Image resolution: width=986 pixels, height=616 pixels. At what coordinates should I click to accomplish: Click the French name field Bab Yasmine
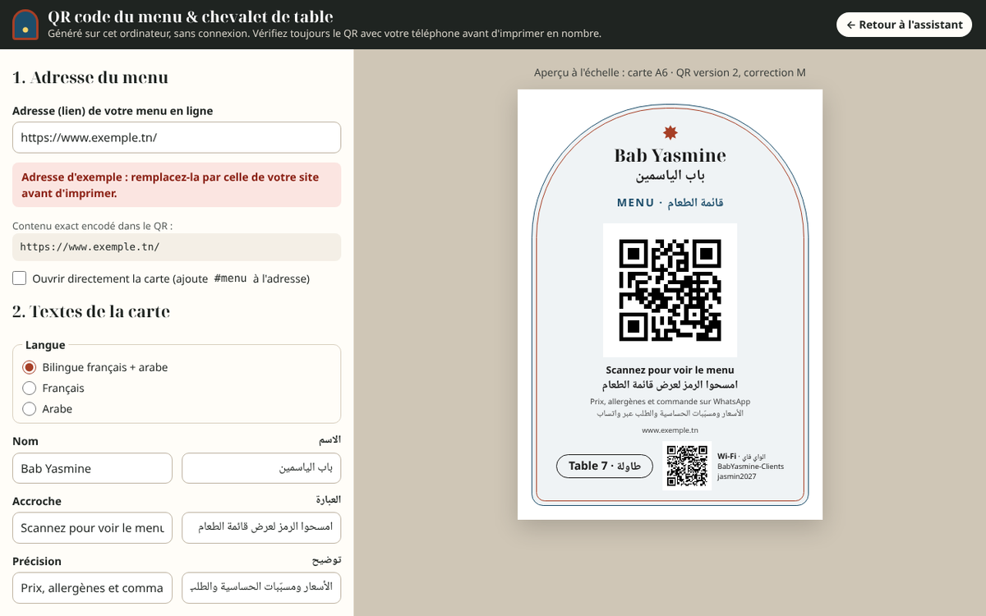point(92,468)
